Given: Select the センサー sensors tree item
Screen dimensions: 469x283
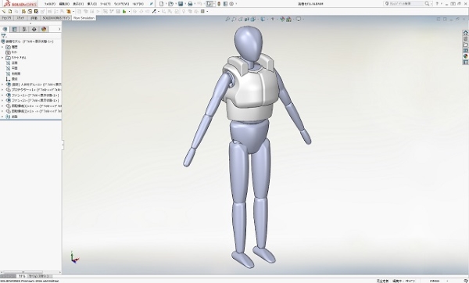Looking at the screenshot, I should point(14,52).
